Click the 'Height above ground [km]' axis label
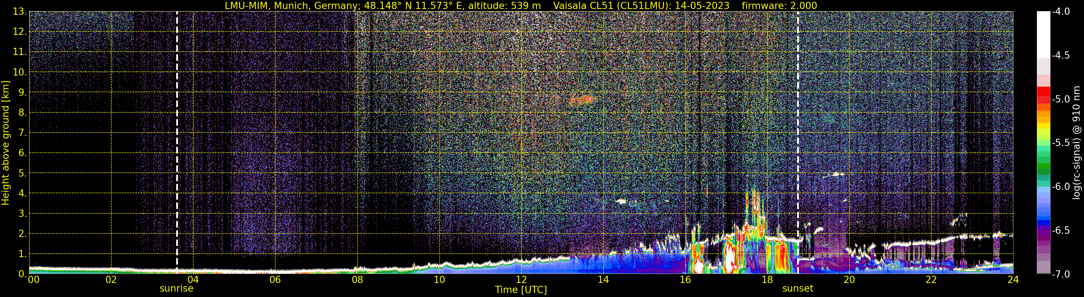The width and height of the screenshot is (1084, 297). pyautogui.click(x=5, y=143)
